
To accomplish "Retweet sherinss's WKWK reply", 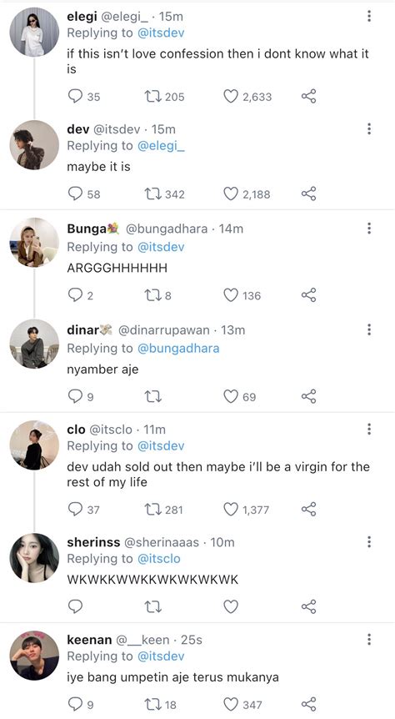I will 152,606.
